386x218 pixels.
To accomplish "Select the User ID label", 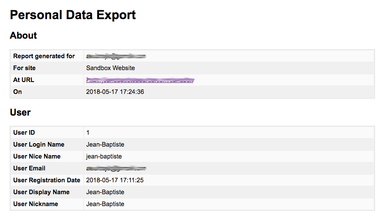I will (x=24, y=133).
